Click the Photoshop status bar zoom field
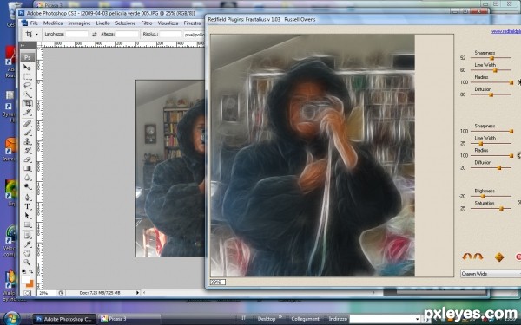This screenshot has width=521, height=325. point(48,293)
